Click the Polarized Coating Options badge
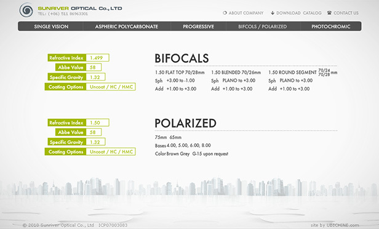The height and width of the screenshot is (229, 379). (x=90, y=151)
